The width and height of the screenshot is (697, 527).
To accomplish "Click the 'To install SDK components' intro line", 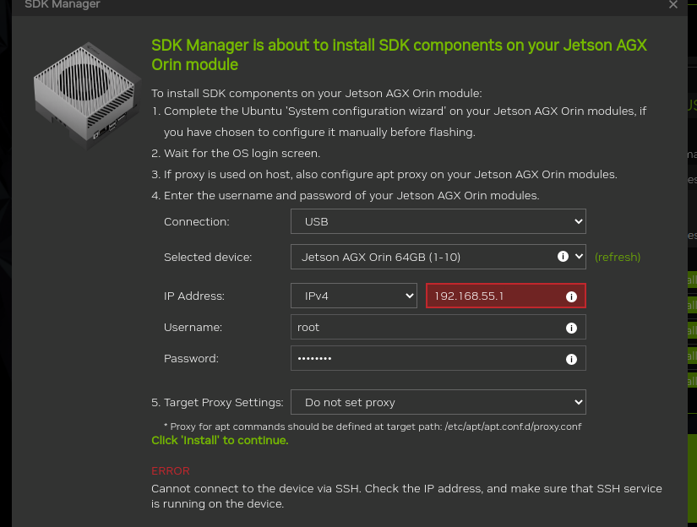I will [317, 93].
